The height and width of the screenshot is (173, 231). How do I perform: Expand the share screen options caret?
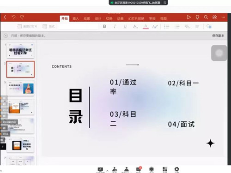click(107, 171)
